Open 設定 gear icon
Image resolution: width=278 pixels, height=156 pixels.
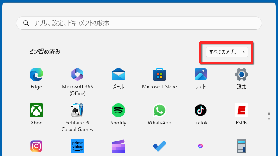click(x=242, y=74)
